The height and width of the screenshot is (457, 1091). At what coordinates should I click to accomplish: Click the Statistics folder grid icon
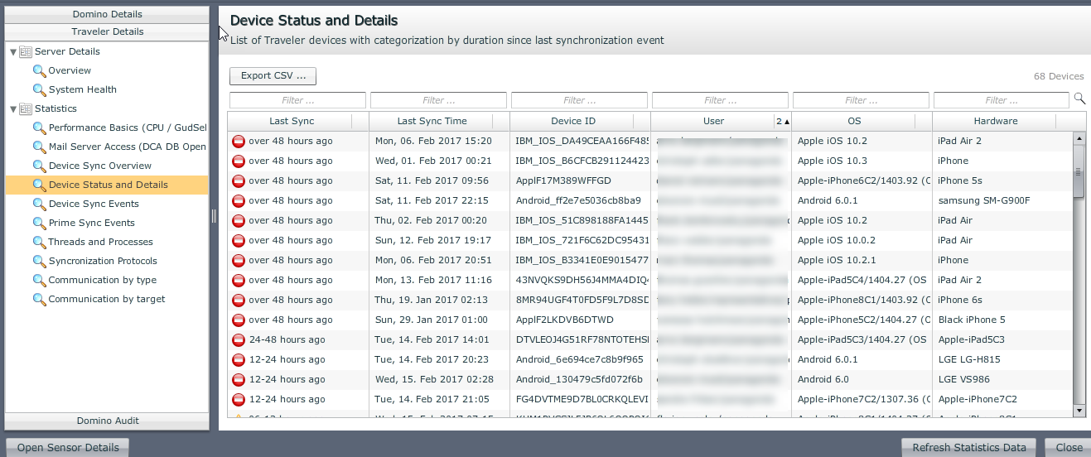(x=26, y=109)
